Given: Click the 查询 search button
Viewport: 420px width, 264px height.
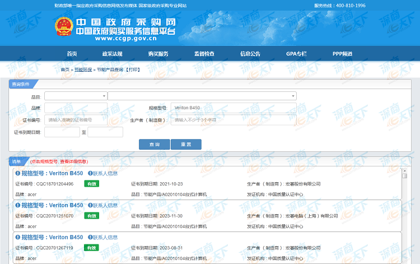Looking at the screenshot, I should 155,144.
